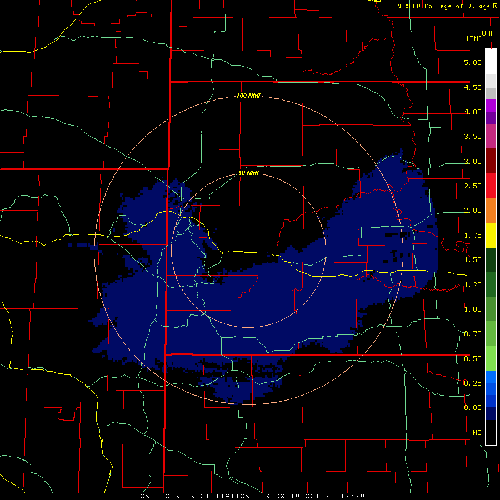The image size is (500, 500).
Task: Click the OHA product label
Action: [x=488, y=33]
